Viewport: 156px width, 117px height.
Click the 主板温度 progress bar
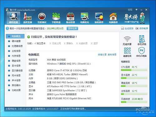[x=134, y=94]
